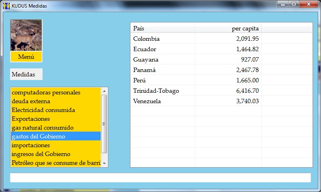Click the empty text field at bottom
This screenshot has width=321, height=192.
[x=160, y=178]
